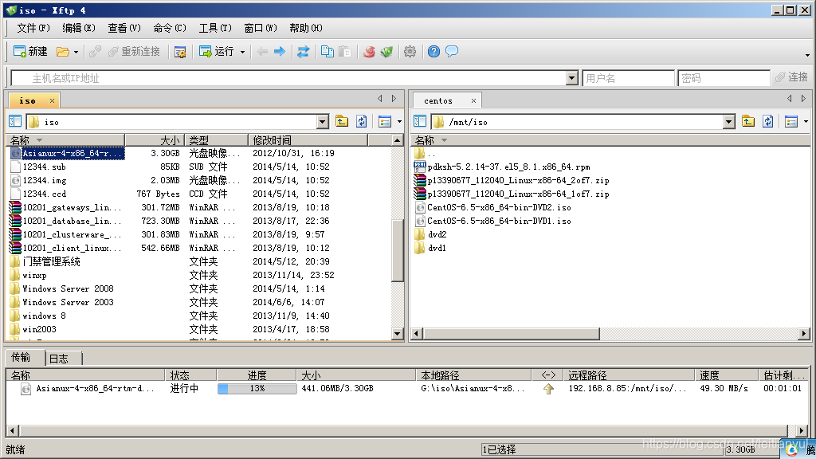Select local file 12344.img
This screenshot has height=459, width=816.
[45, 181]
